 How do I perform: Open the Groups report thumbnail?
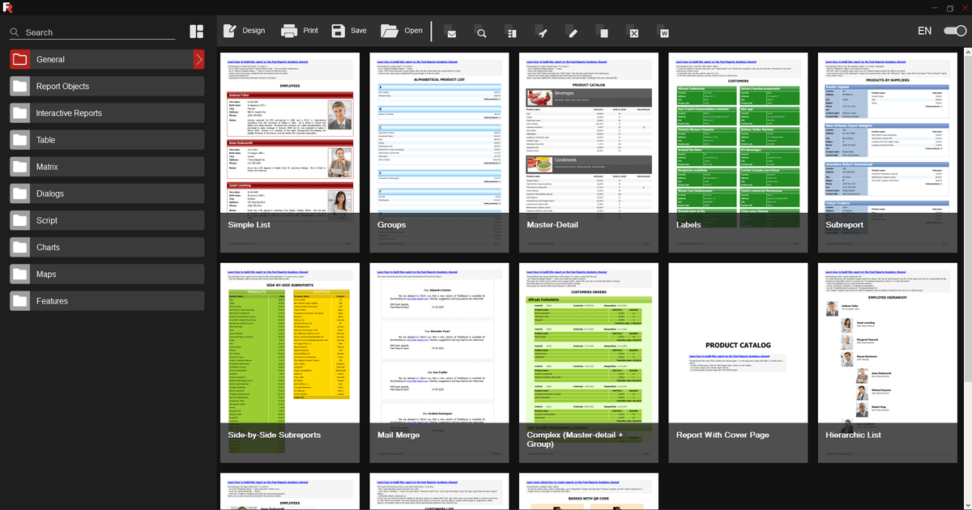click(439, 153)
